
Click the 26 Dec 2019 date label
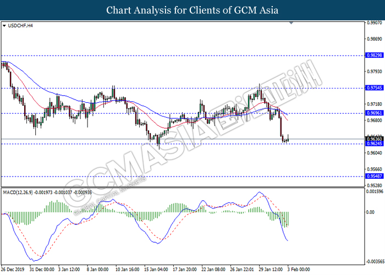tap(13, 269)
